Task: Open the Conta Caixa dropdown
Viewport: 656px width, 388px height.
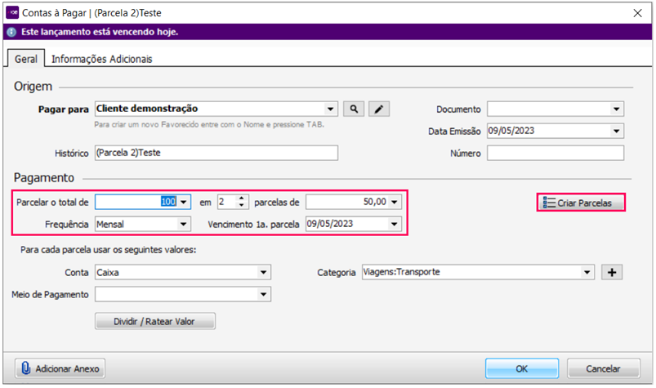Action: [264, 273]
